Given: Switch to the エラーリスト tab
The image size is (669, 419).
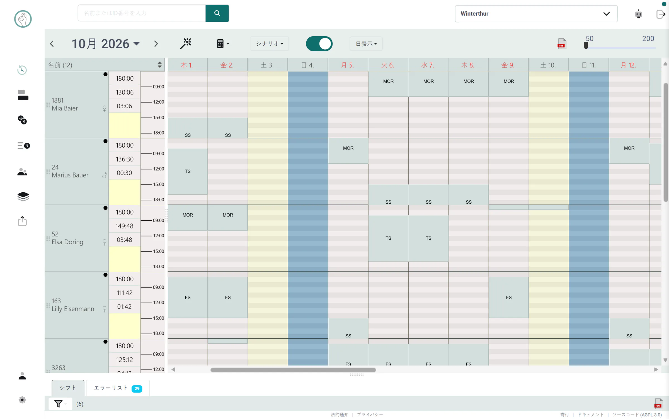Looking at the screenshot, I should click(x=118, y=388).
